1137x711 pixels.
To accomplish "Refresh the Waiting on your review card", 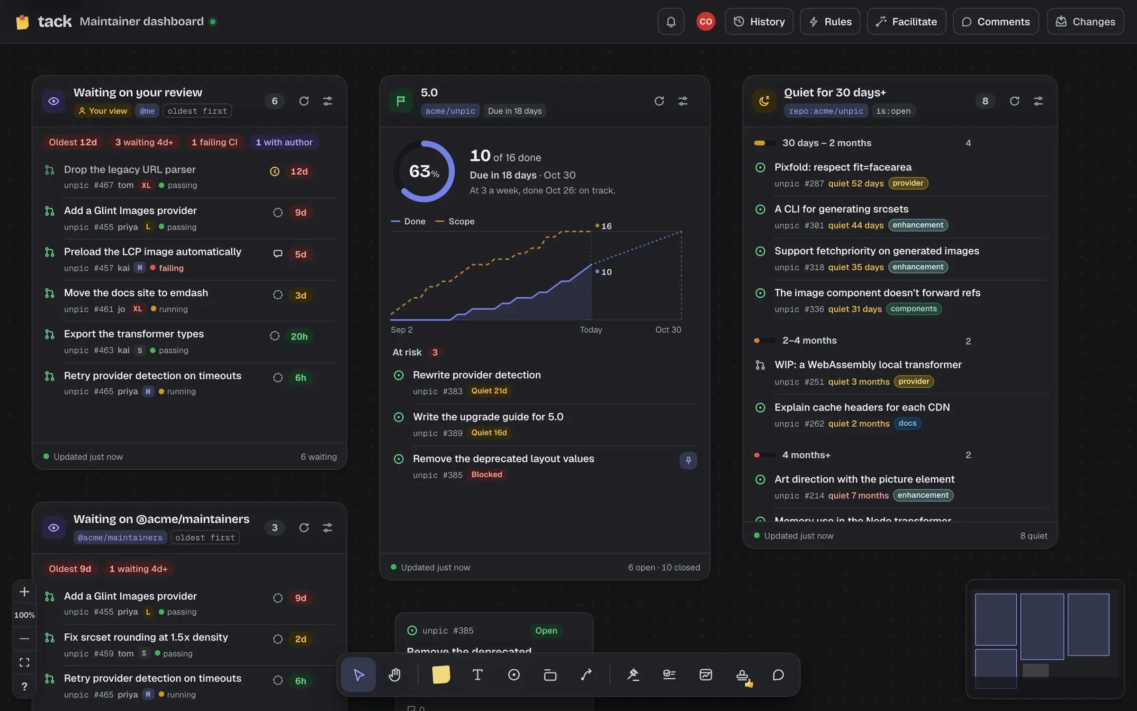I will point(304,101).
